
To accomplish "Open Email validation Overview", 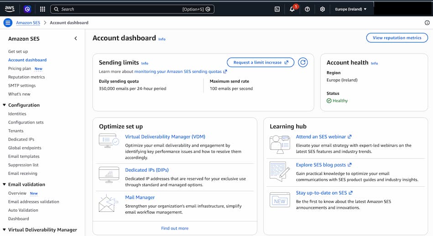I will pyautogui.click(x=17, y=193).
